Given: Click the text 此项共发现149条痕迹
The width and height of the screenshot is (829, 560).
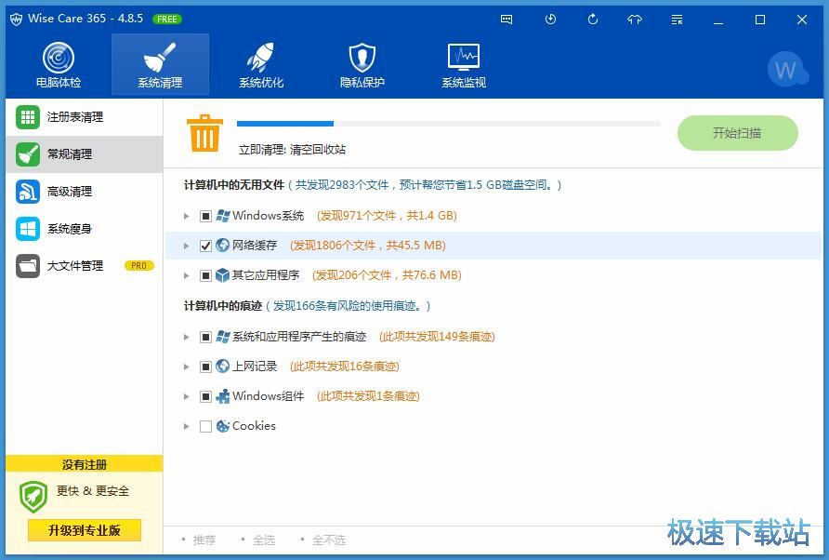Looking at the screenshot, I should point(437,337).
